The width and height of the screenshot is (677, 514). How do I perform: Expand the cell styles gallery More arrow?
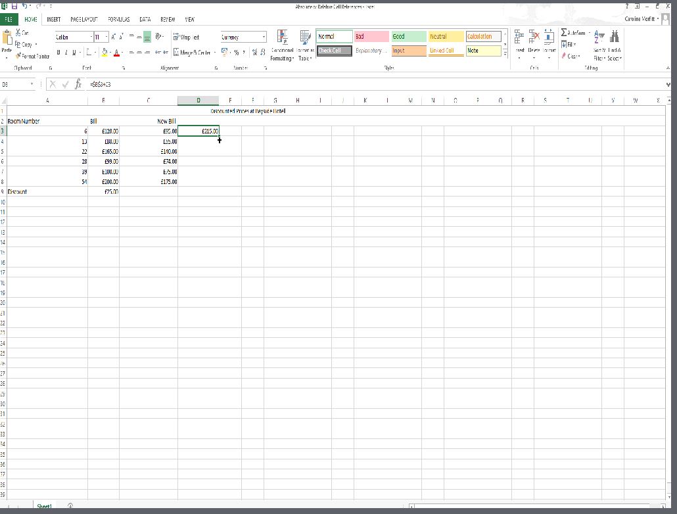[x=505, y=53]
